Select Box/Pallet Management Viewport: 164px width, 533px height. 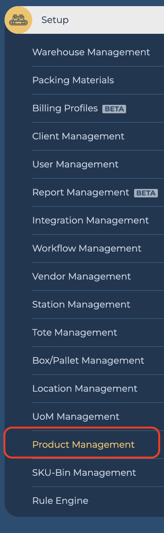89,361
